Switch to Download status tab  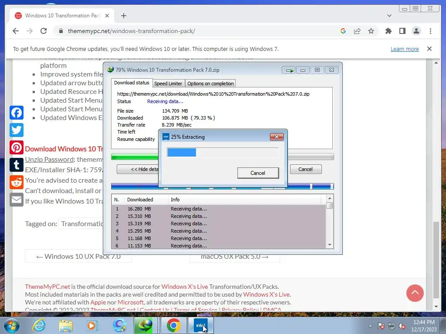(x=132, y=83)
